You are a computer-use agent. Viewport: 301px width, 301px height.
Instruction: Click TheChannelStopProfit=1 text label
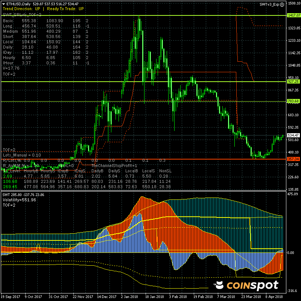(x=114, y=166)
